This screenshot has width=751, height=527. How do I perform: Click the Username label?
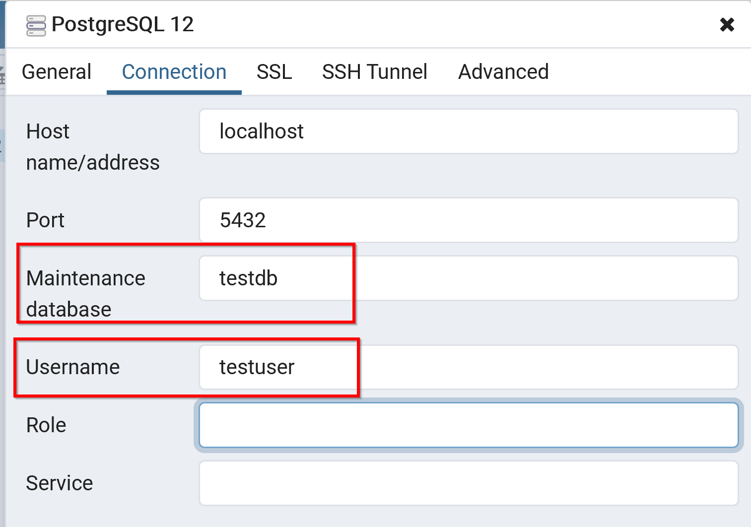[73, 367]
